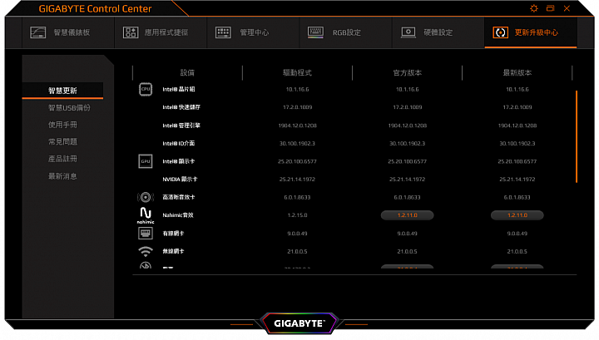Click the Nahimic logo icon
Screen dimensions: 599x340
[x=146, y=215]
